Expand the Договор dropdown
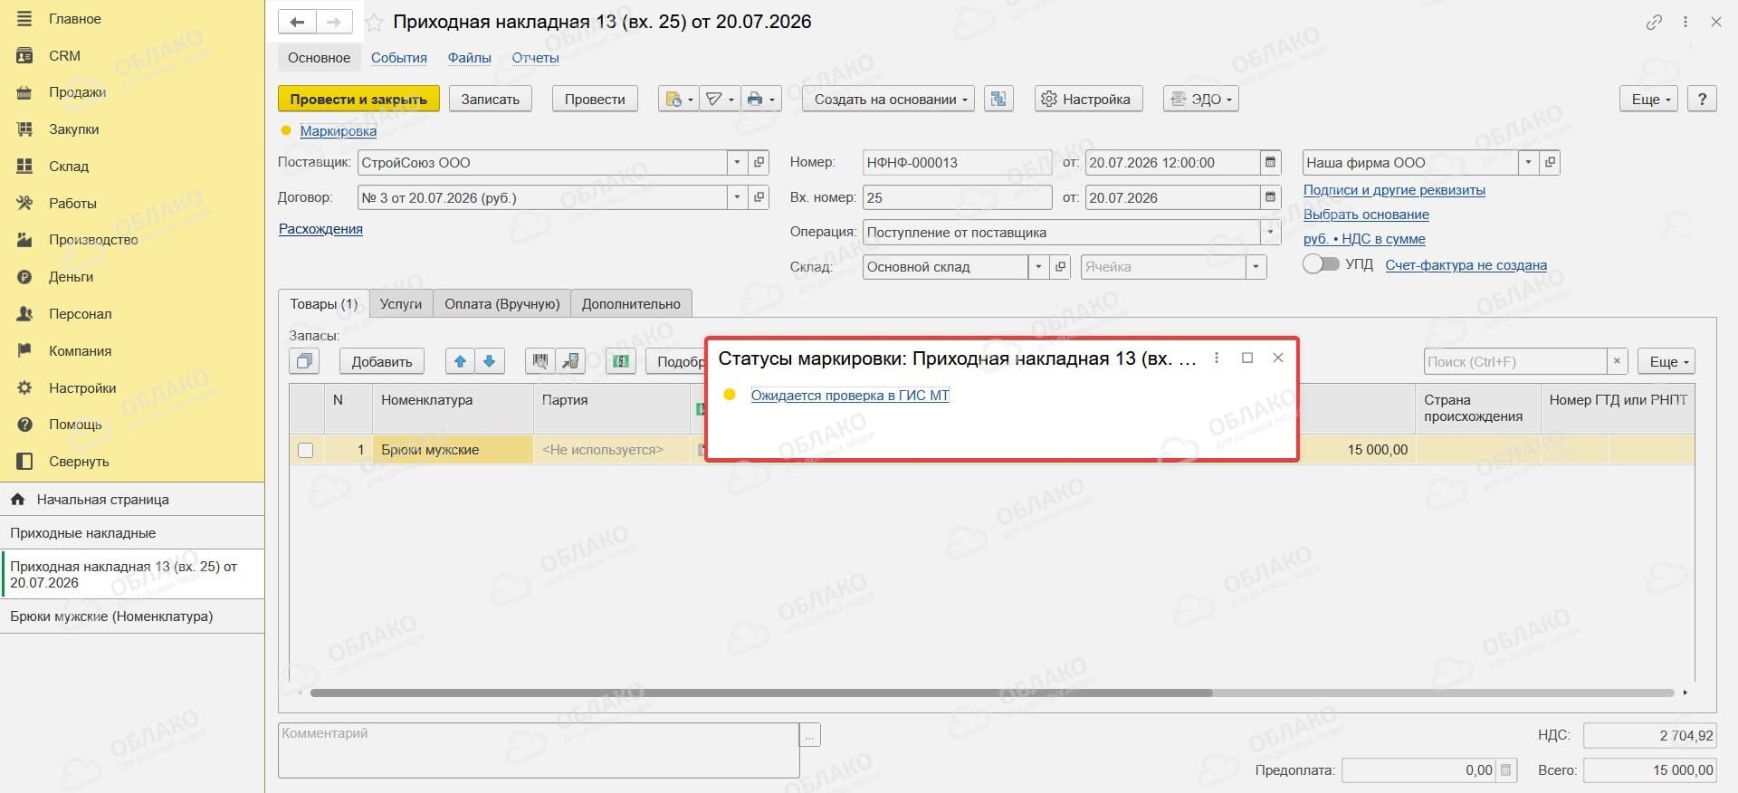The image size is (1738, 793). click(x=737, y=197)
